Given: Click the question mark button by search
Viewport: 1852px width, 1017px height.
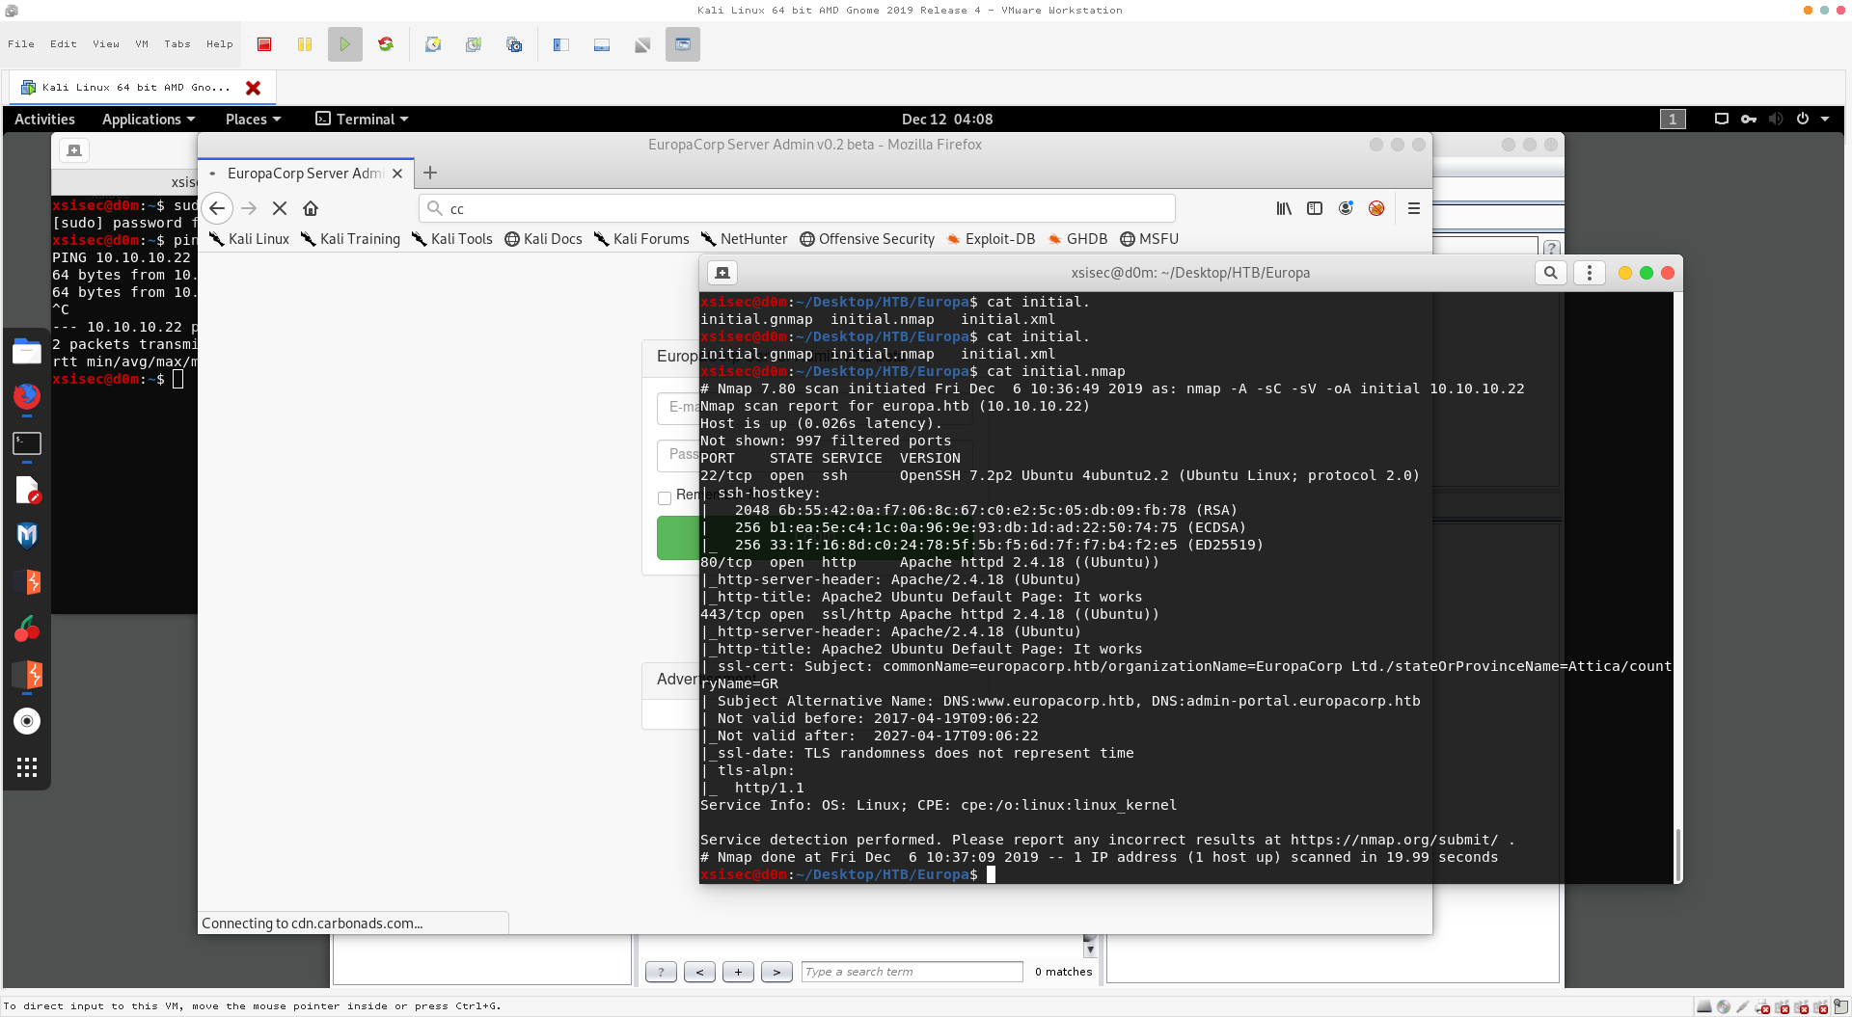Looking at the screenshot, I should coord(661,972).
